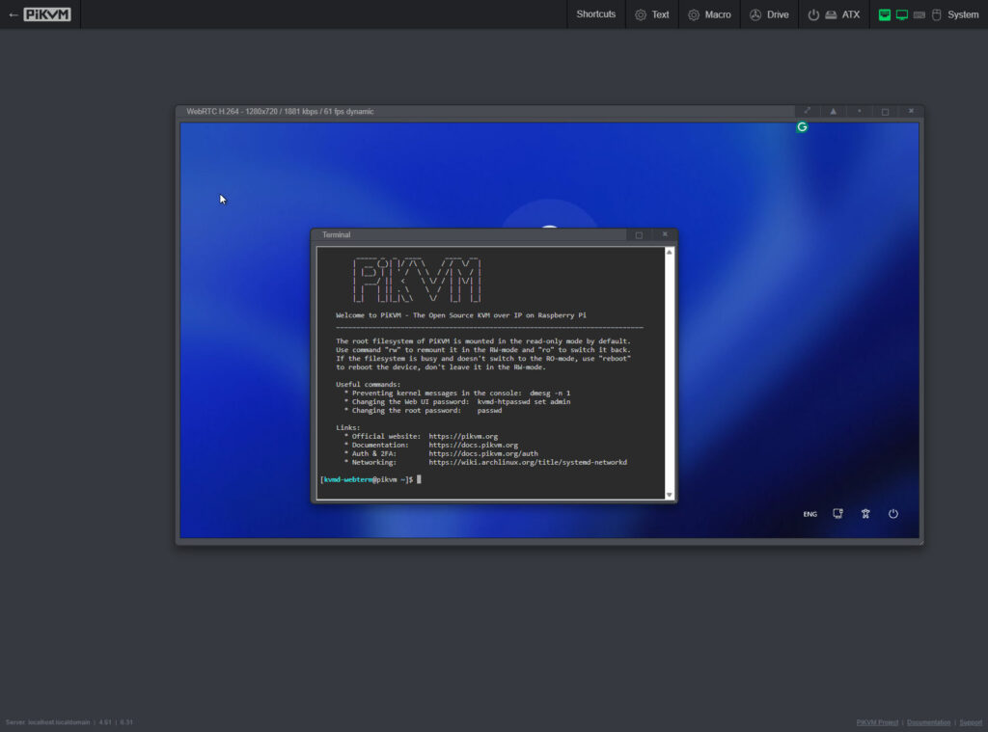Image resolution: width=988 pixels, height=732 pixels.
Task: Open the PiKVM Project footer link
Action: tap(877, 722)
